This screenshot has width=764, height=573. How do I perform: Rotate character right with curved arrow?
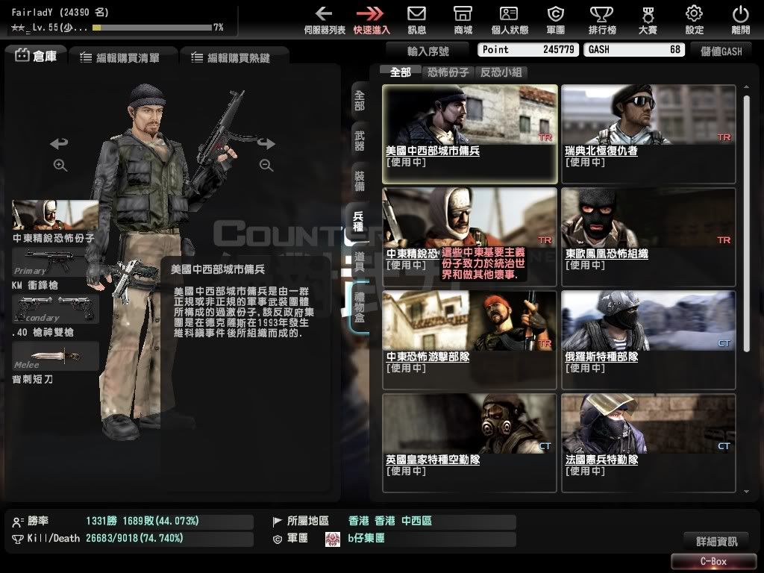[x=266, y=143]
